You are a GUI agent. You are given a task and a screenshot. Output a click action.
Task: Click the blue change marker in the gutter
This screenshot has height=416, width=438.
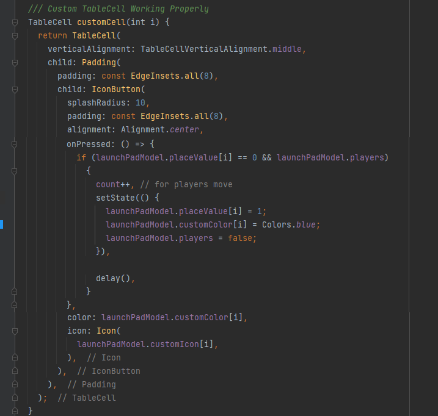[x=2, y=224]
